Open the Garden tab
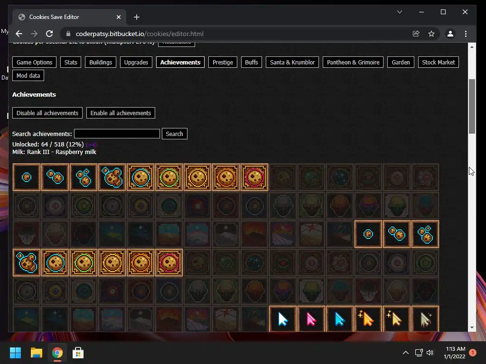This screenshot has width=486, height=364. (x=401, y=62)
